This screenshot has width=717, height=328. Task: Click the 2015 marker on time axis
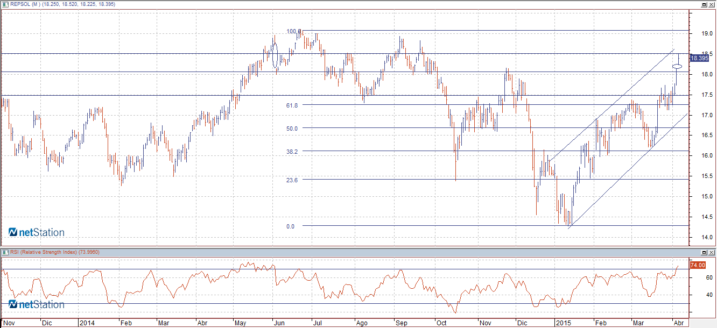[x=563, y=323]
